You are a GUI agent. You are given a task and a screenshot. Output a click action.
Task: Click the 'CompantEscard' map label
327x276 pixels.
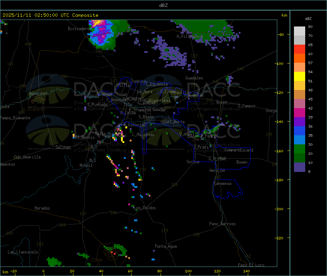[239, 150]
